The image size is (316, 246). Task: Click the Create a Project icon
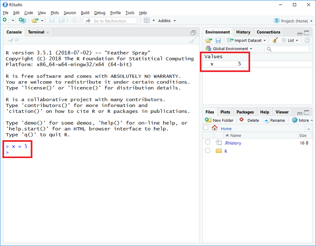coord(22,20)
